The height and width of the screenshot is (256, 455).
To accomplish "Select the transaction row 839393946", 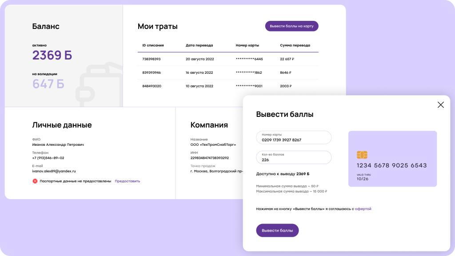I will (x=227, y=72).
